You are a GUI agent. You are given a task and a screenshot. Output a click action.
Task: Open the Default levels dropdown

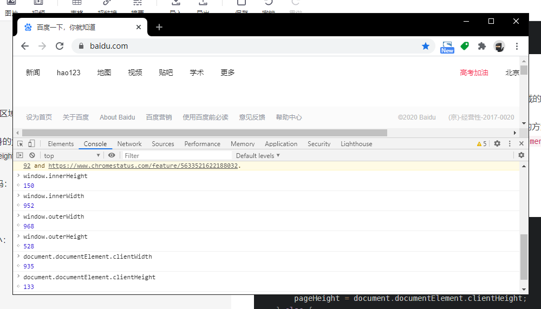coord(258,155)
